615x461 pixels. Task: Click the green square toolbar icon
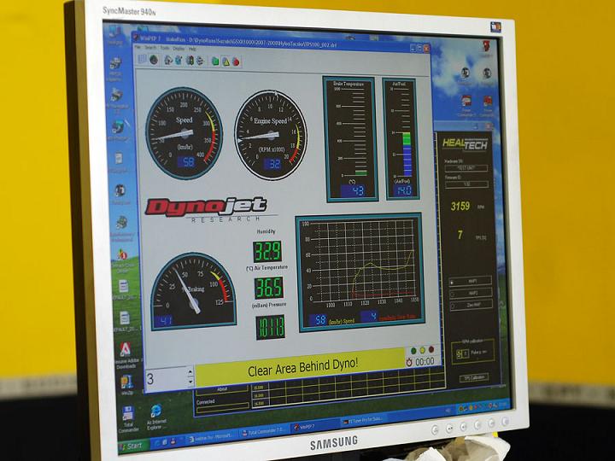[x=215, y=61]
